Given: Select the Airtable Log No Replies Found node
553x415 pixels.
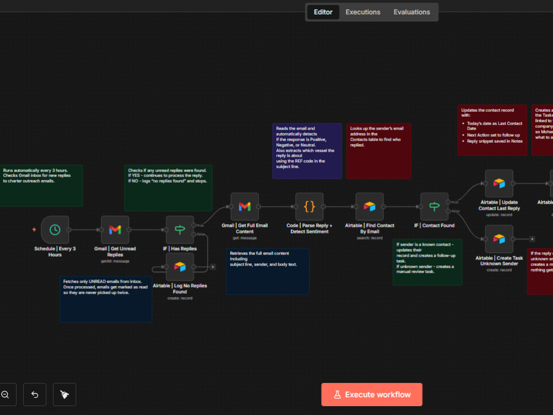Looking at the screenshot, I should pos(180,267).
